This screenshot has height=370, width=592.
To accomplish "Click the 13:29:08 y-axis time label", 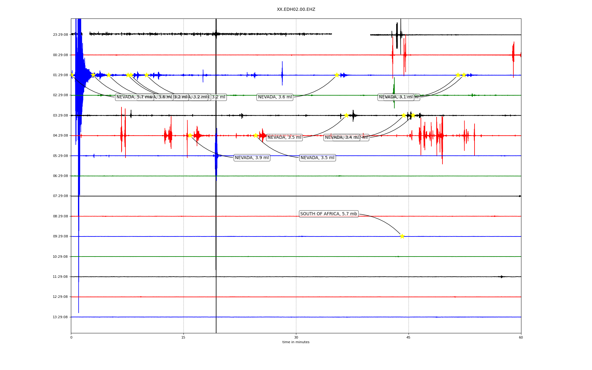I will tap(60, 317).
